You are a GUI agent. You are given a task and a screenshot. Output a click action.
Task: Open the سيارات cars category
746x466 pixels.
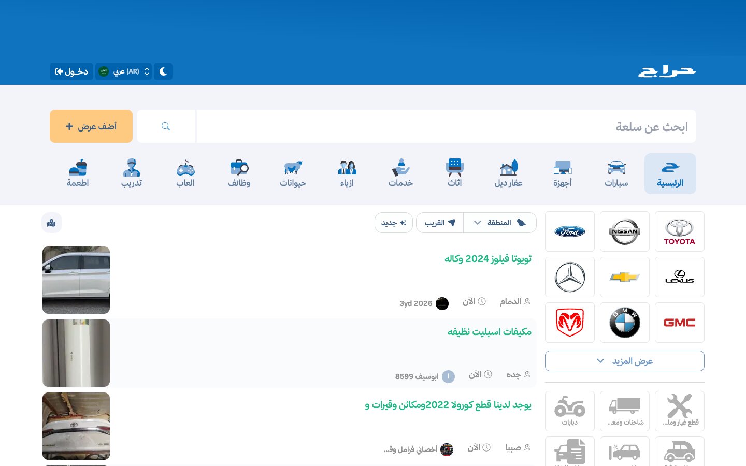click(x=616, y=174)
